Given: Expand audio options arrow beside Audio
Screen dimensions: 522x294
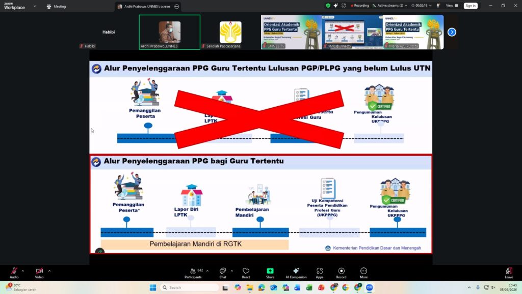Looking at the screenshot, I should 22,271.
